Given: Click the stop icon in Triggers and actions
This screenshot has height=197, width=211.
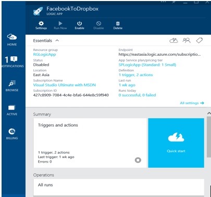Looking at the screenshot, I should [x=138, y=160].
